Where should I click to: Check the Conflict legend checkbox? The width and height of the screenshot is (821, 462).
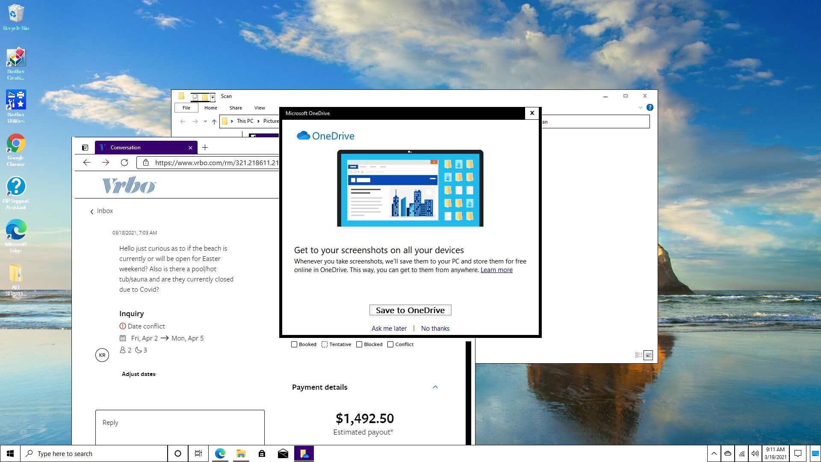click(x=390, y=344)
